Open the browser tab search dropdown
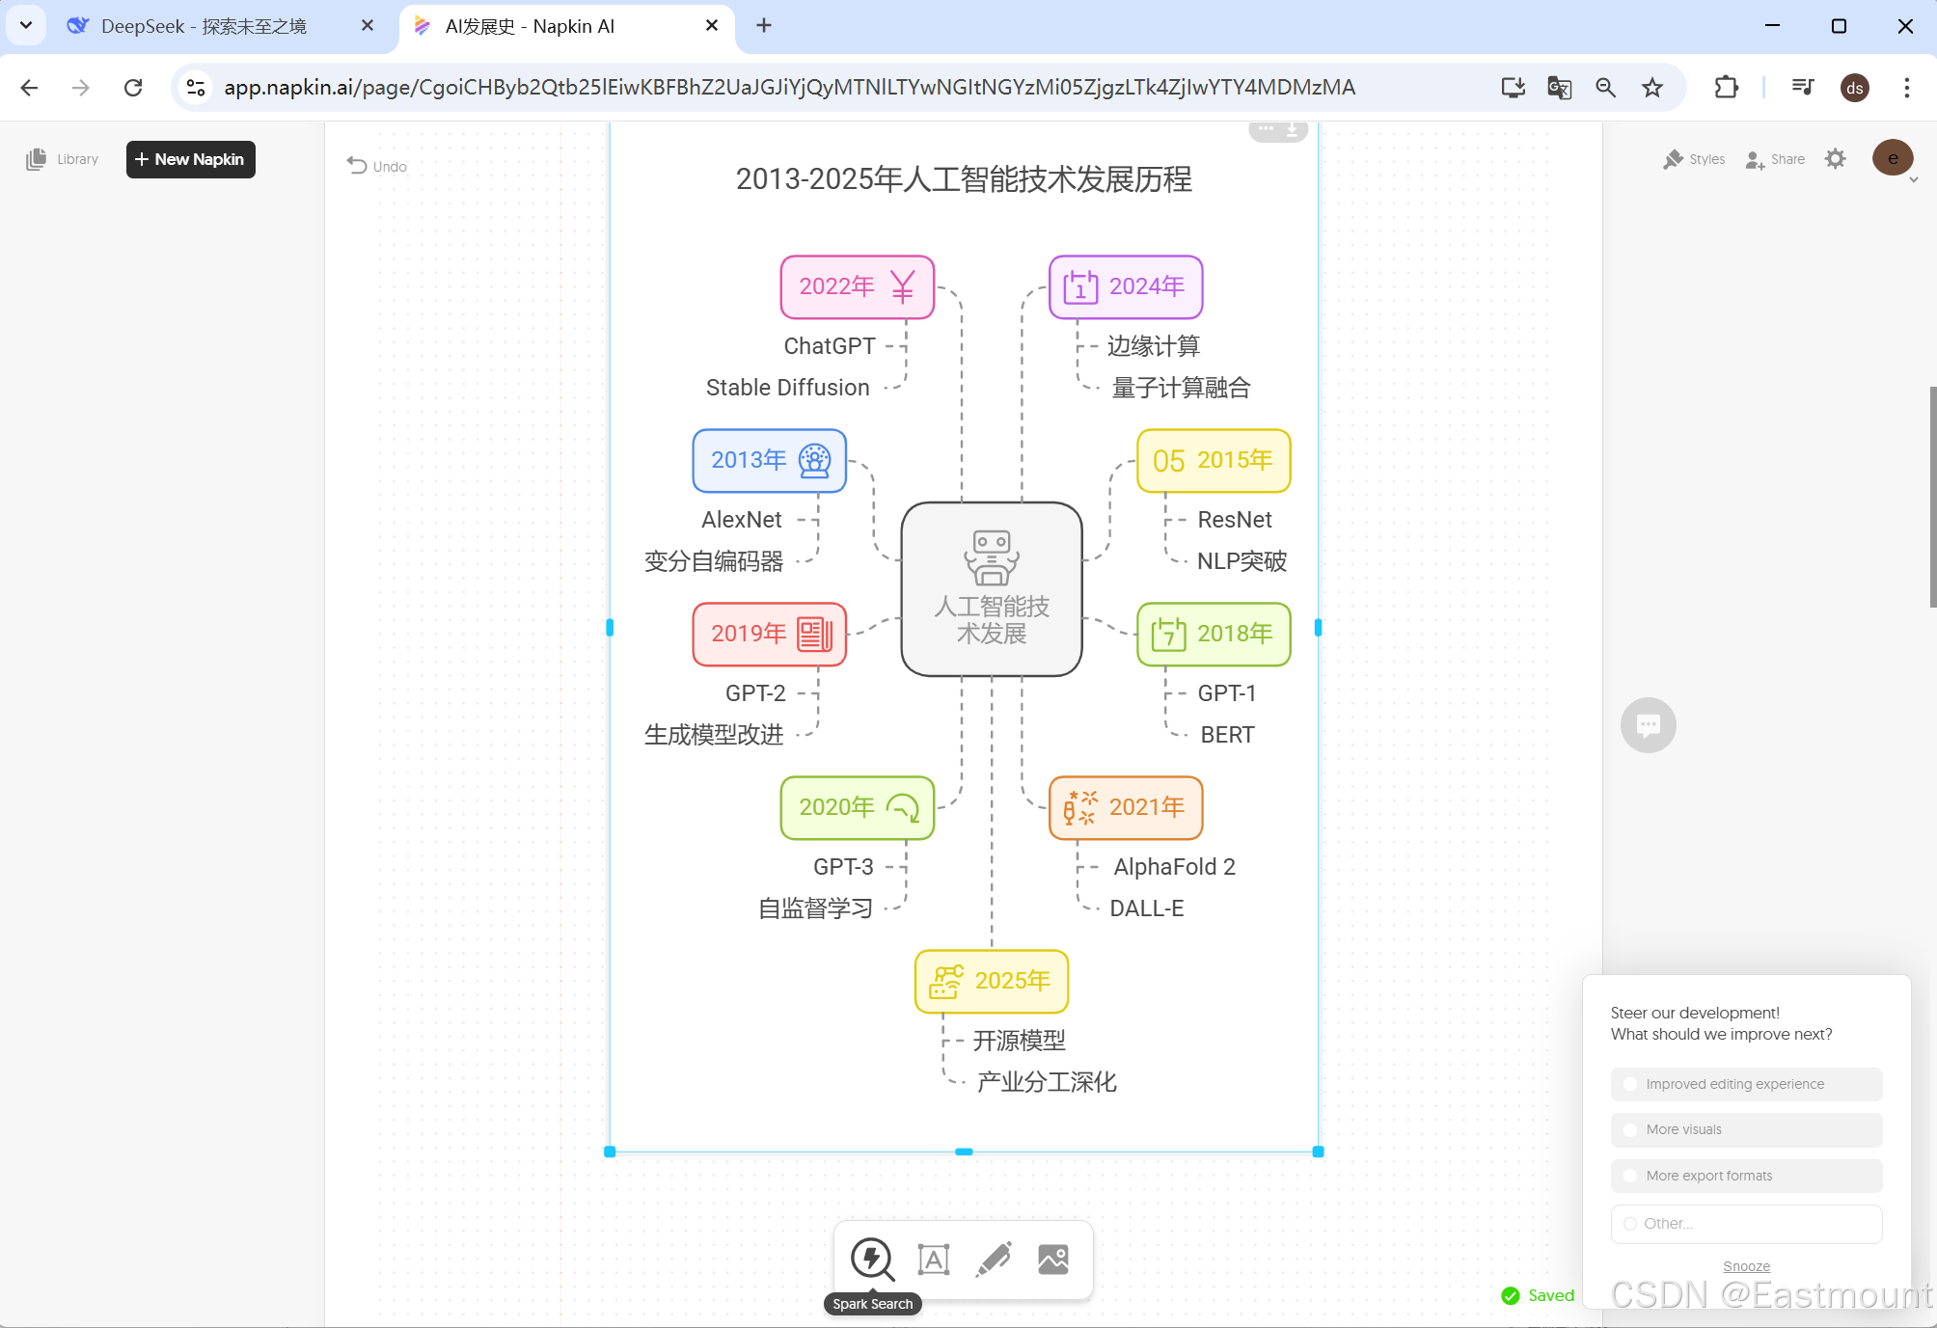 pyautogui.click(x=26, y=26)
